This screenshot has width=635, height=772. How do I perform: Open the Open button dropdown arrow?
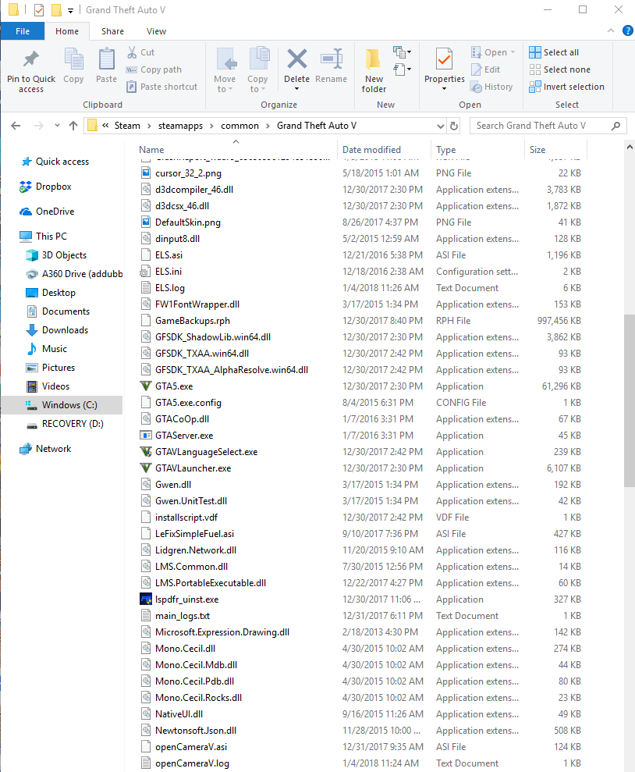[x=513, y=52]
